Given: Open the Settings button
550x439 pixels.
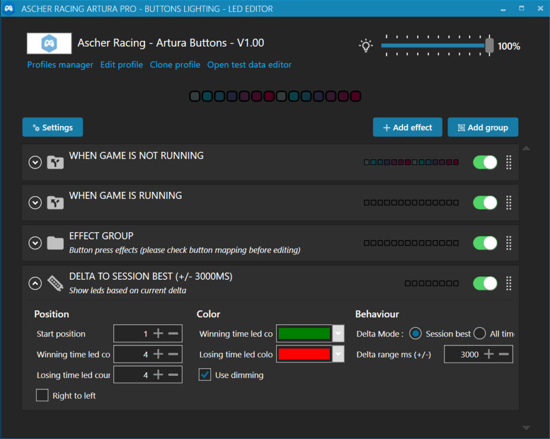Looking at the screenshot, I should [x=53, y=127].
